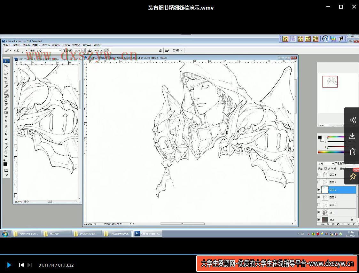Image resolution: width=359 pixels, height=273 pixels.
Task: Select the Pen tool
Action: click(6, 126)
